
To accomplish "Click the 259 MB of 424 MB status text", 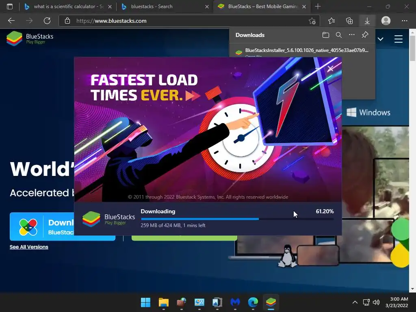I will tap(173, 225).
